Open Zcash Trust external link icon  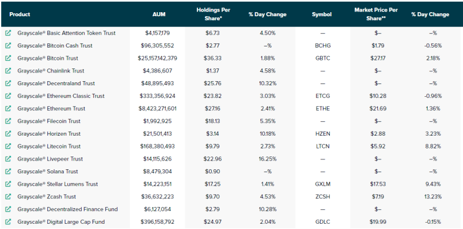coord(8,197)
